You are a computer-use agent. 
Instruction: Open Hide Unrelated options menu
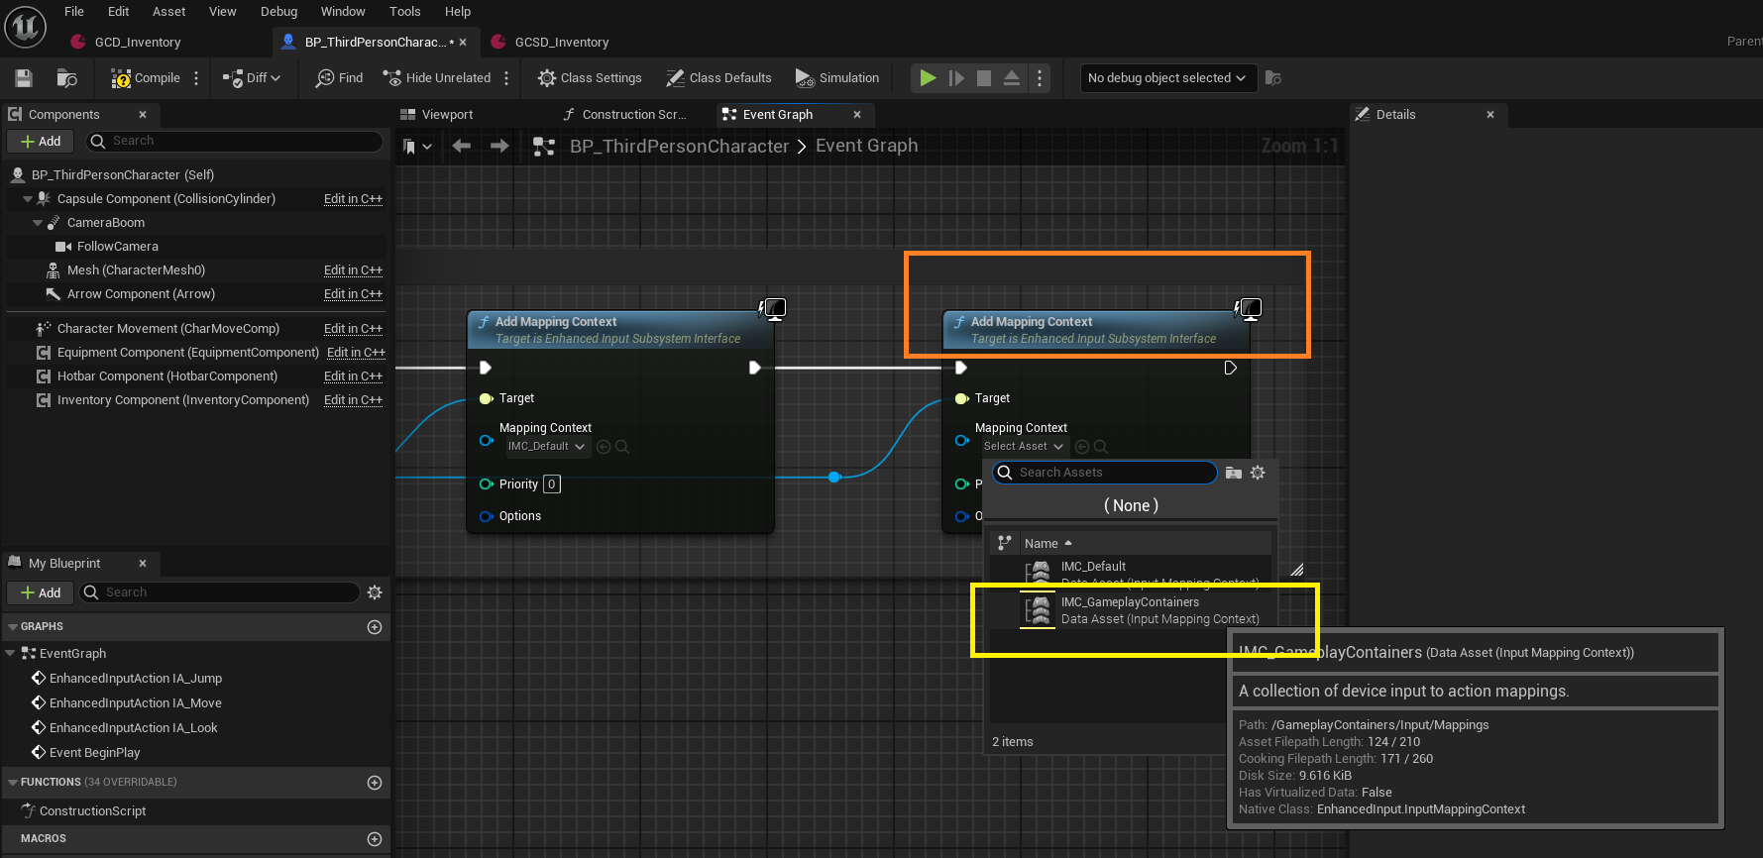coord(506,78)
